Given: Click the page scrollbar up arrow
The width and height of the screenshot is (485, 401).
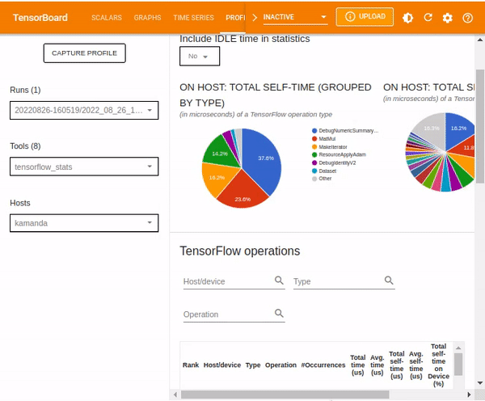Looking at the screenshot, I should click(480, 40).
